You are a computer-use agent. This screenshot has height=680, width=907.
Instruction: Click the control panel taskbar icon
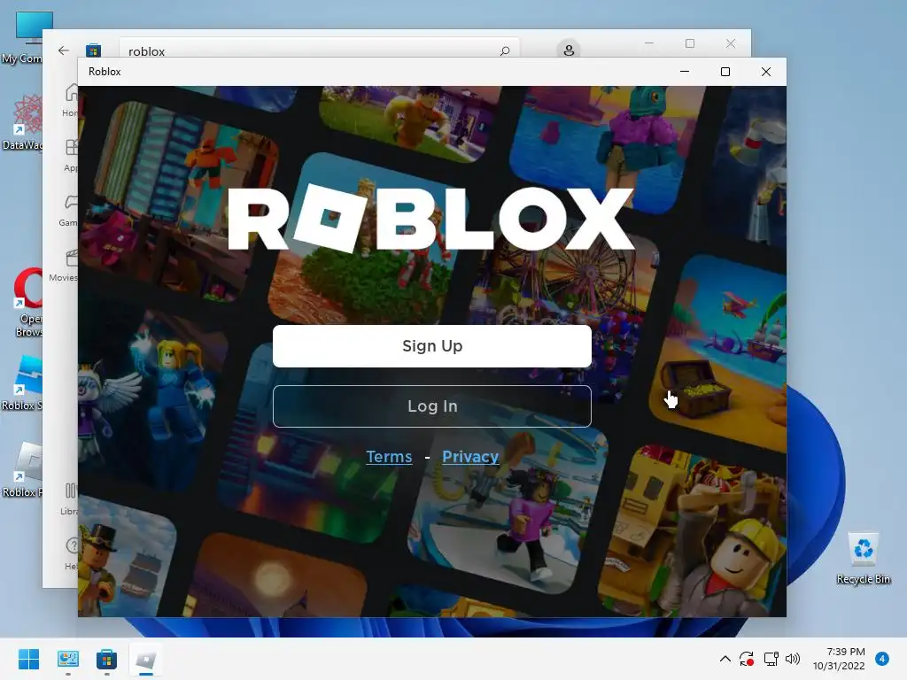pyautogui.click(x=67, y=659)
